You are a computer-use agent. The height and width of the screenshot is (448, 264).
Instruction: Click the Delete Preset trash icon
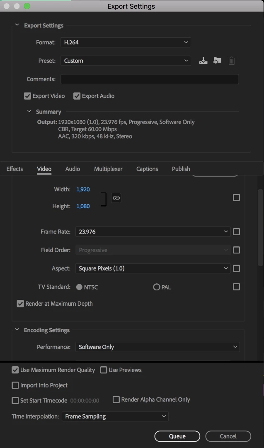tap(232, 61)
